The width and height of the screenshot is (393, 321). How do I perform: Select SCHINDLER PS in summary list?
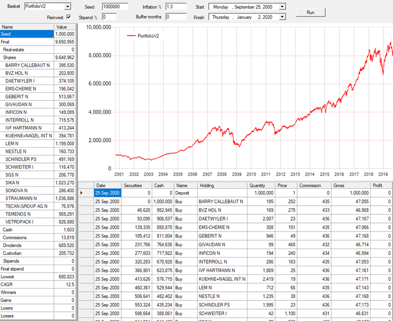coord(38,159)
